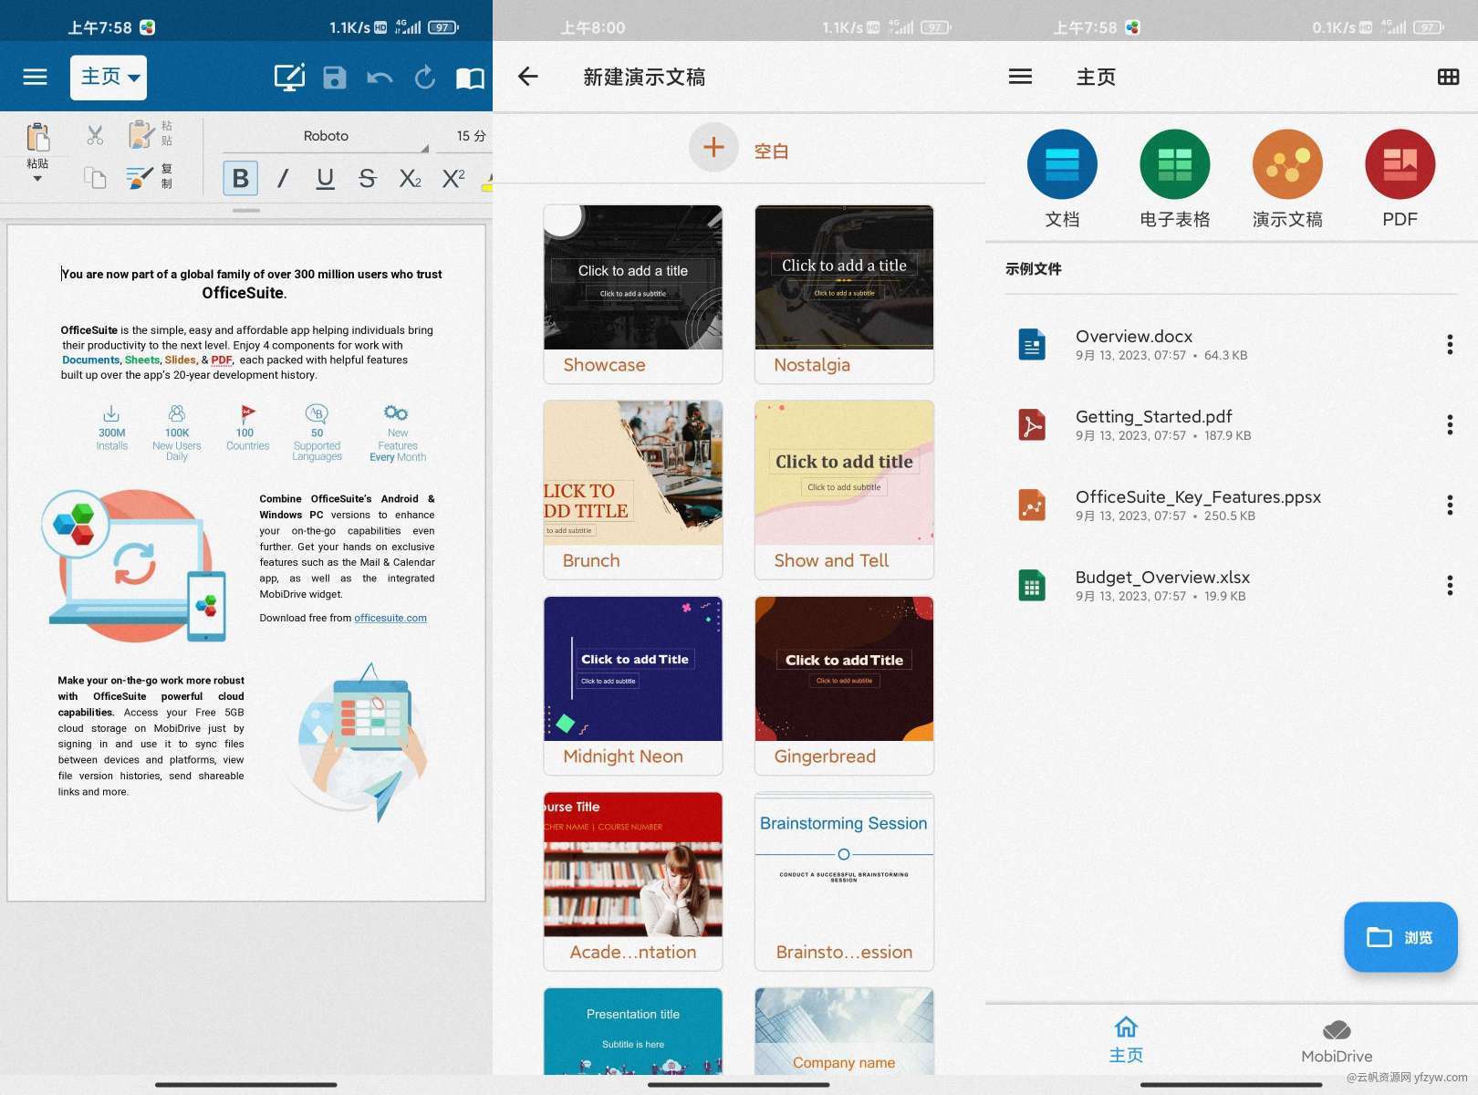
Task: Open the hamburger menu in document editor
Action: 35,78
